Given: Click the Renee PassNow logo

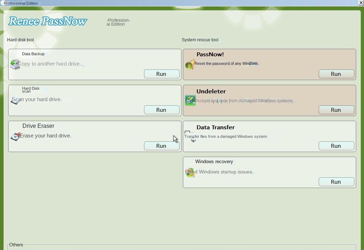Looking at the screenshot, I should tap(48, 21).
